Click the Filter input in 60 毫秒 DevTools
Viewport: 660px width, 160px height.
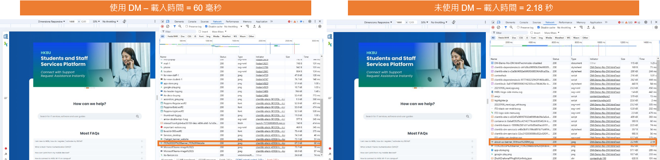tap(178, 32)
